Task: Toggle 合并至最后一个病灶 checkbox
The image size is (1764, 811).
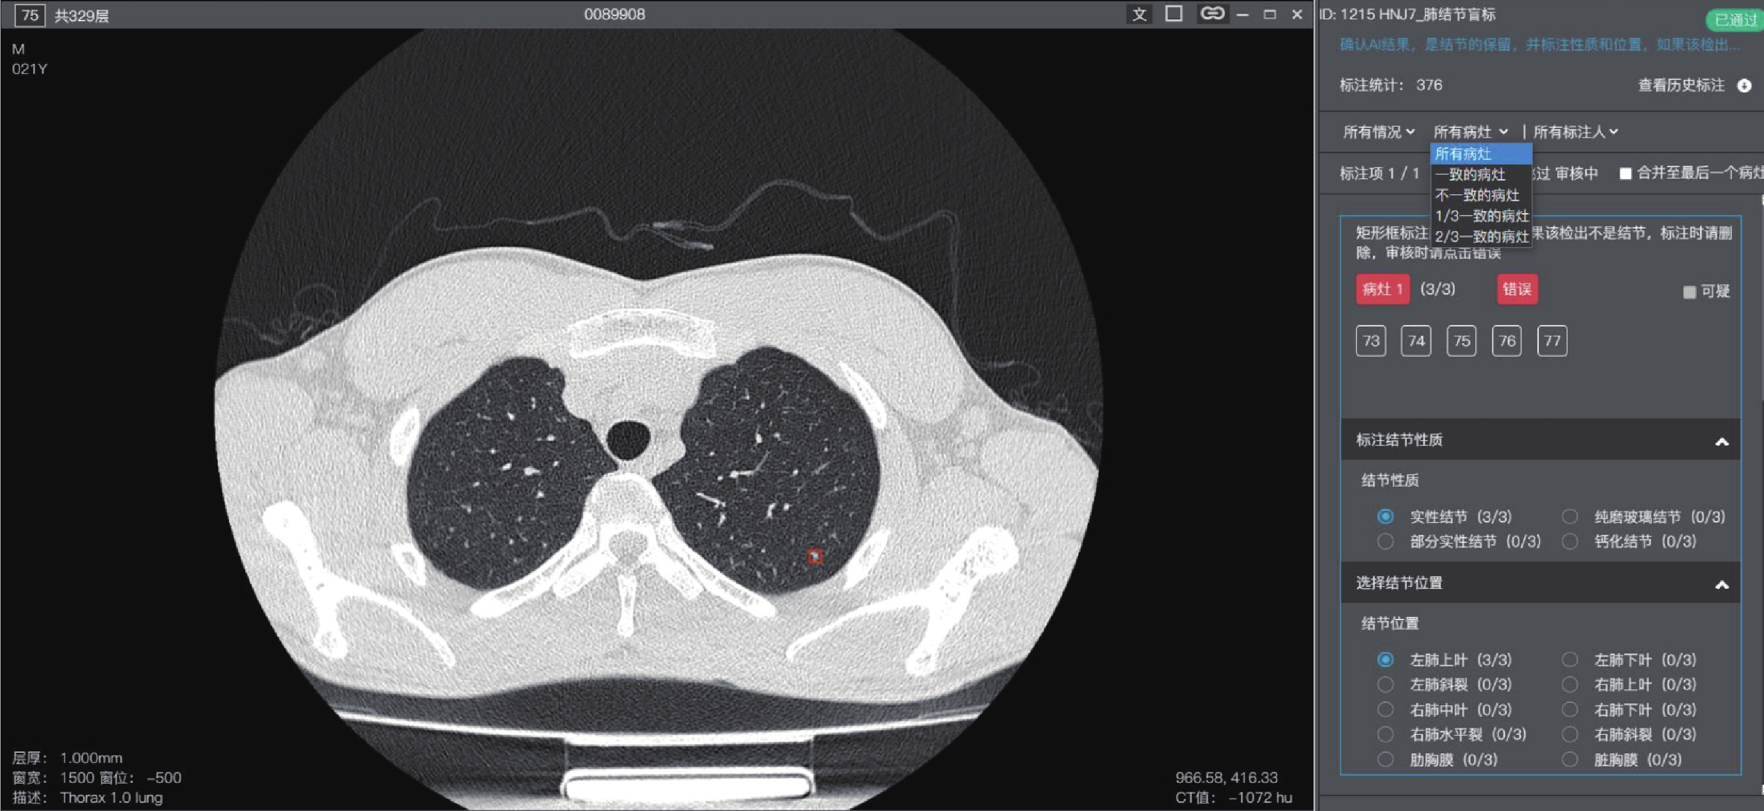Action: coord(1625,173)
